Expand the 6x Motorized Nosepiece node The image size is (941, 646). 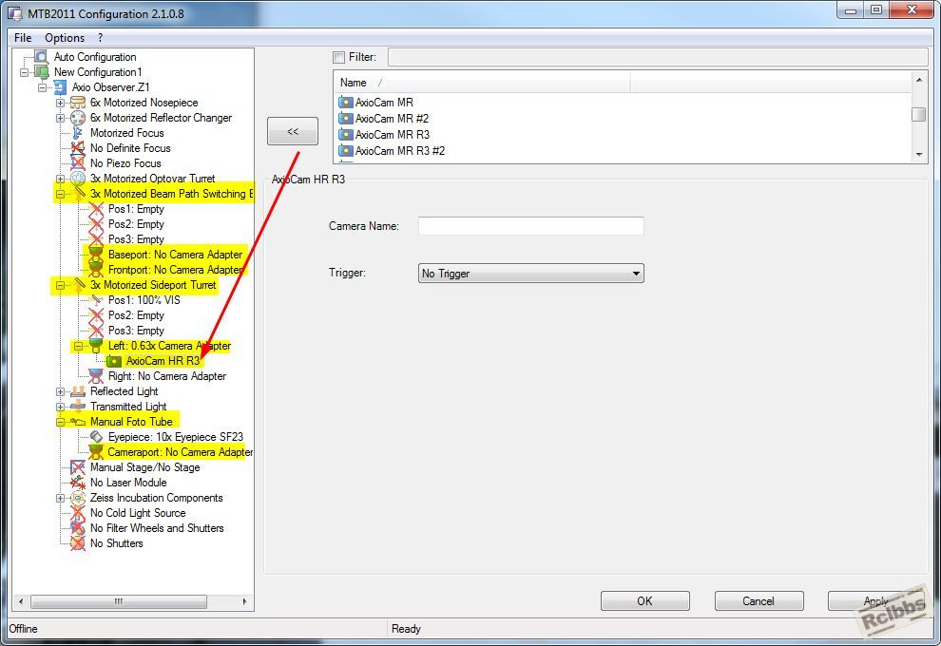60,104
